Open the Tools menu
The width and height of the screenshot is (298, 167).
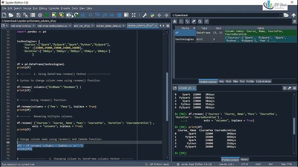pos(74,8)
